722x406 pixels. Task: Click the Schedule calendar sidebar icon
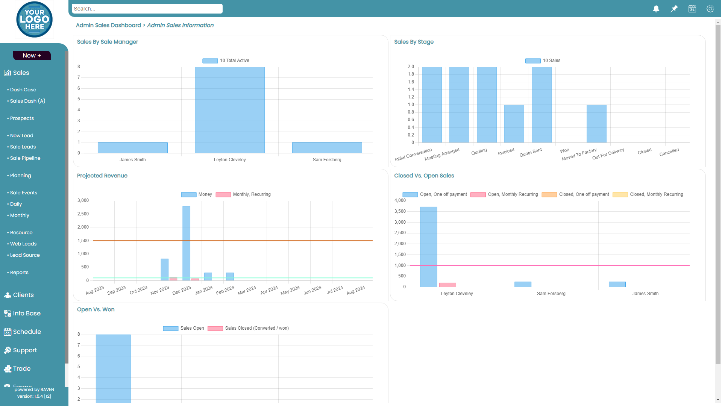(8, 332)
